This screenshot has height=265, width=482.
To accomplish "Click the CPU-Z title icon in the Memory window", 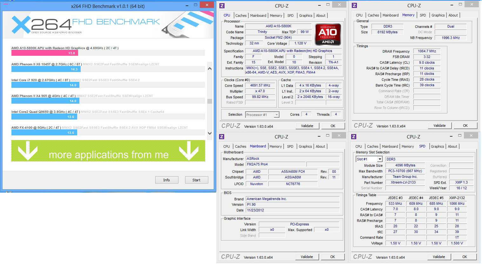I will 354,5.
